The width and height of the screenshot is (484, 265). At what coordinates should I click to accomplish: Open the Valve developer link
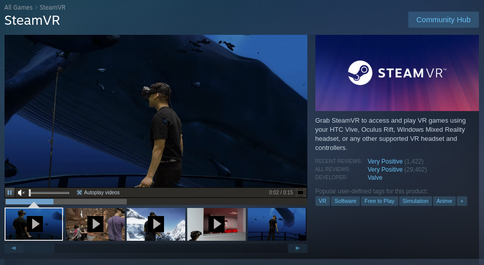pos(375,178)
